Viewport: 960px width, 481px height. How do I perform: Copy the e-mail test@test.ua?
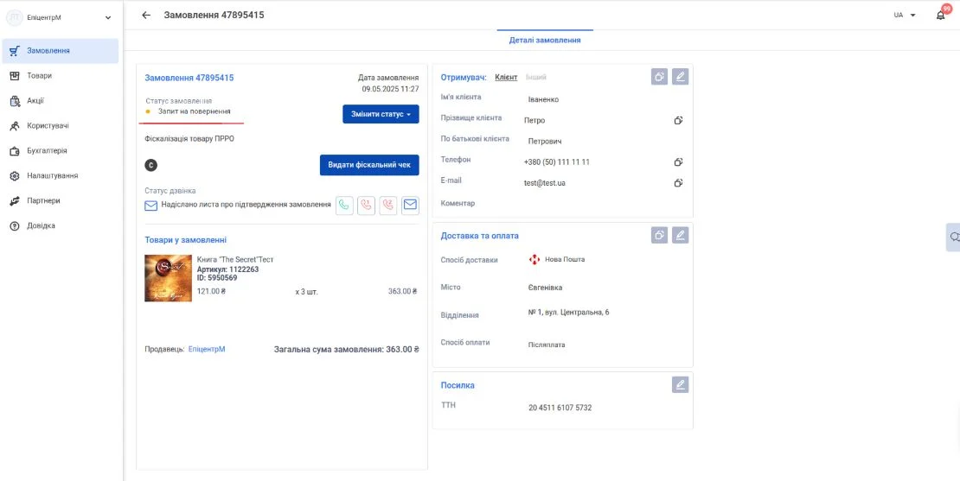pos(678,183)
